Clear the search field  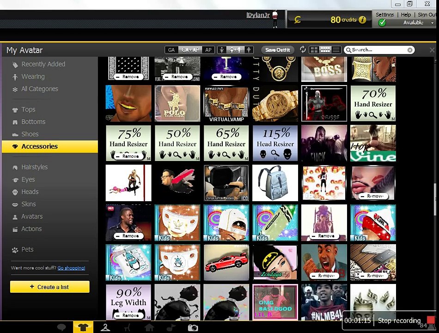click(410, 50)
